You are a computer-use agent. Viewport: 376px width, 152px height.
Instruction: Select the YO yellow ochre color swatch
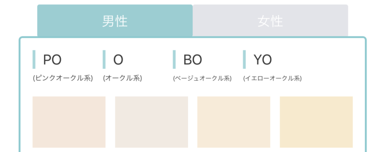(316, 122)
